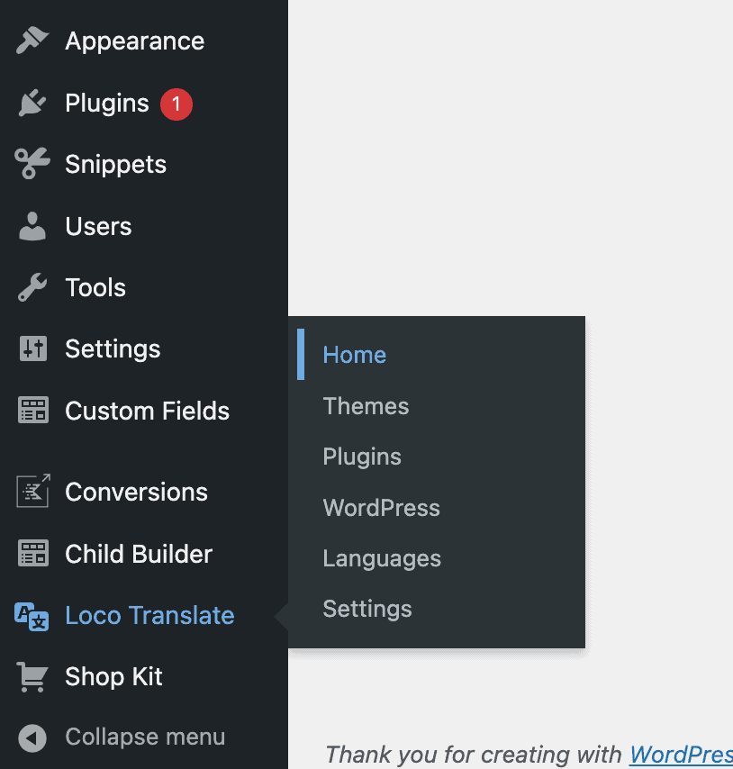
Task: Click the Loco Translate language icon
Action: 32,616
